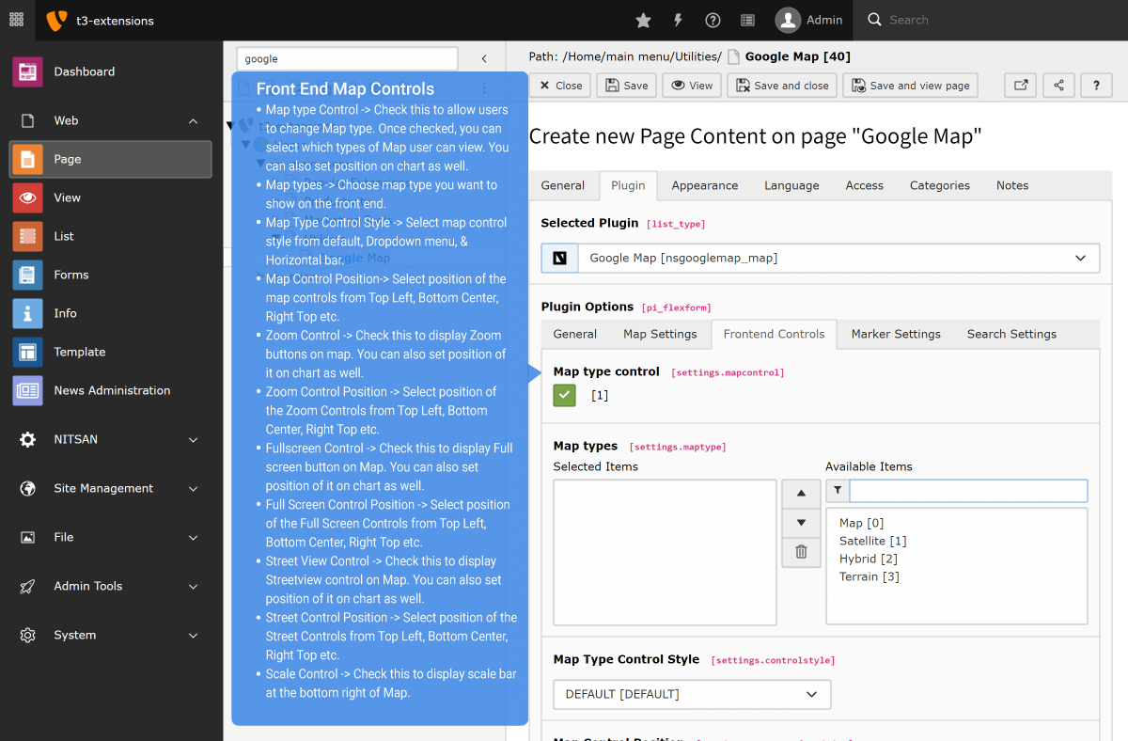Viewport: 1128px width, 741px height.
Task: Expand the NITSAN module group
Action: [111, 439]
